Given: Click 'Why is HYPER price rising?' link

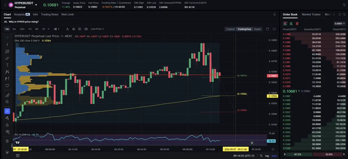Looking at the screenshot, I should click(x=23, y=22).
